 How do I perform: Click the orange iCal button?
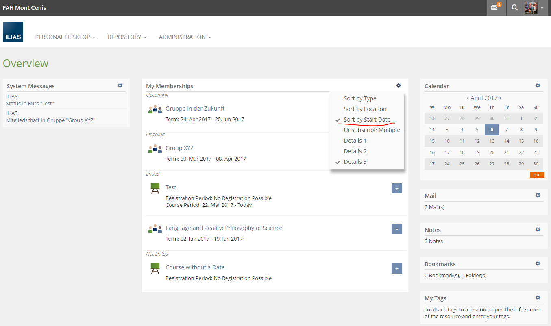(537, 175)
